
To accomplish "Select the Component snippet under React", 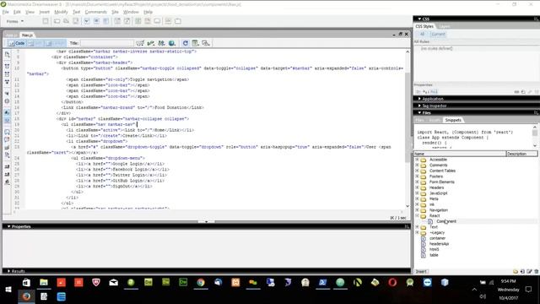I will point(446,221).
